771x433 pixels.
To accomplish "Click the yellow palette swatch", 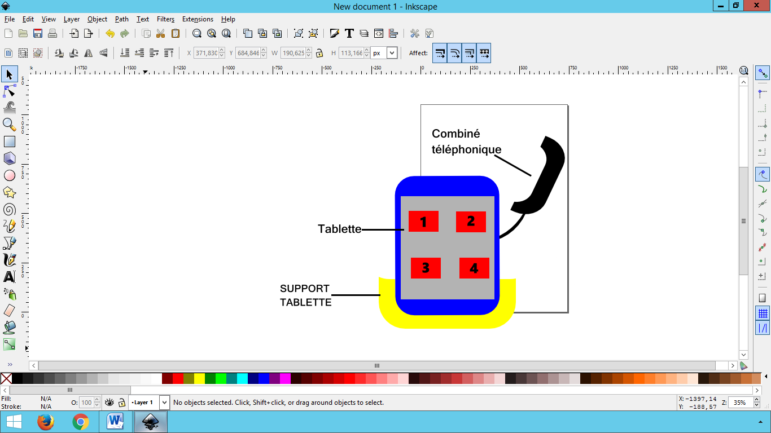I will [x=199, y=378].
